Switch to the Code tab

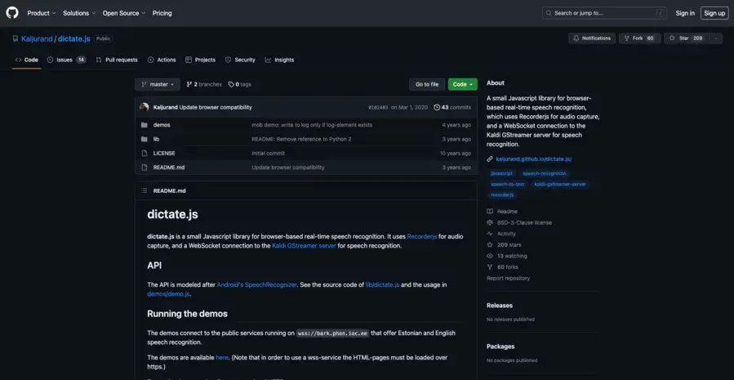[27, 60]
